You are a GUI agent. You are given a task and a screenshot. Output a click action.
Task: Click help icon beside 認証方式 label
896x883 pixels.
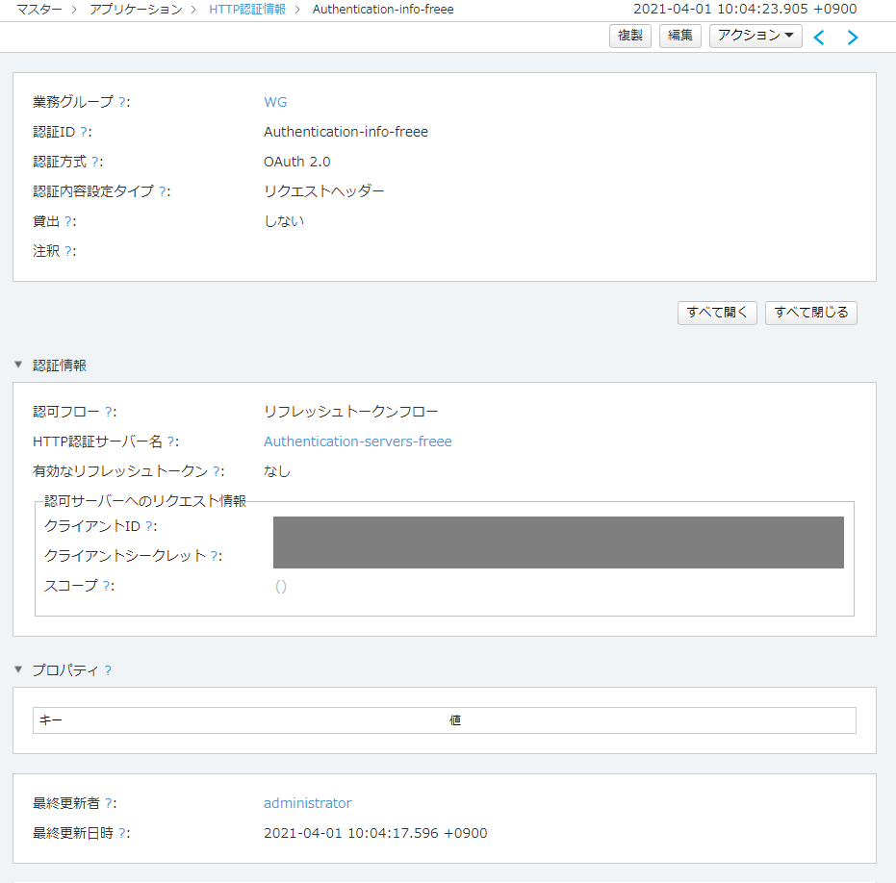pyautogui.click(x=95, y=162)
